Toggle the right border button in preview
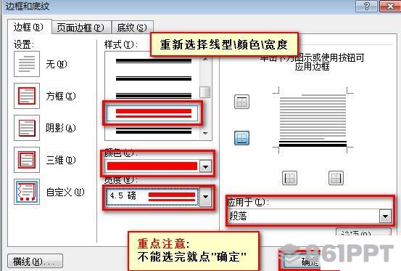Screen dimensions: 401x271 click(336, 178)
